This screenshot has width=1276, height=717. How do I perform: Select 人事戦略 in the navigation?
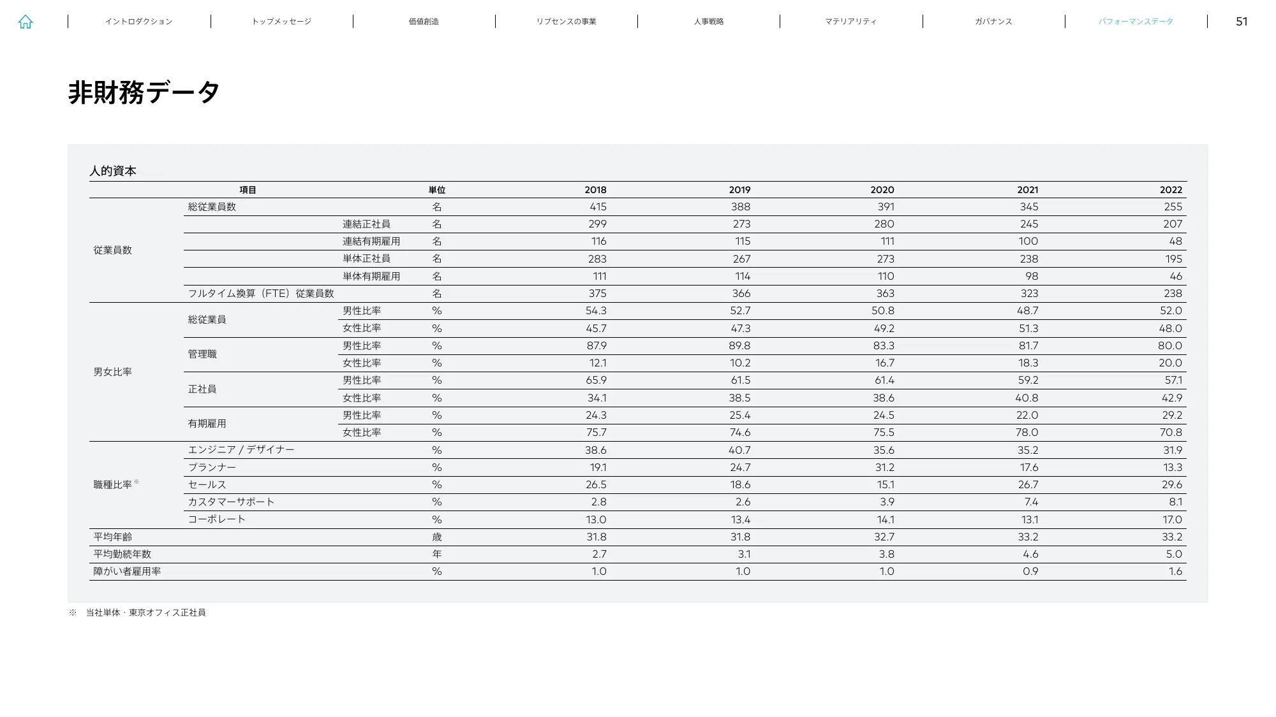point(708,21)
